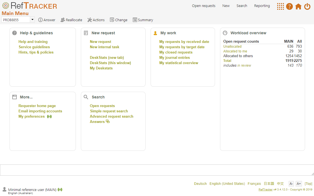Open Simple request search link

click(x=109, y=111)
